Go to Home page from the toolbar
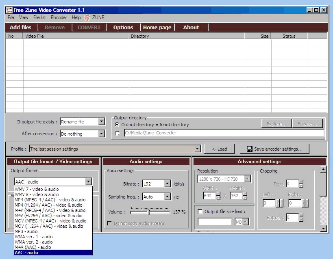The image size is (333, 259). coord(157,28)
